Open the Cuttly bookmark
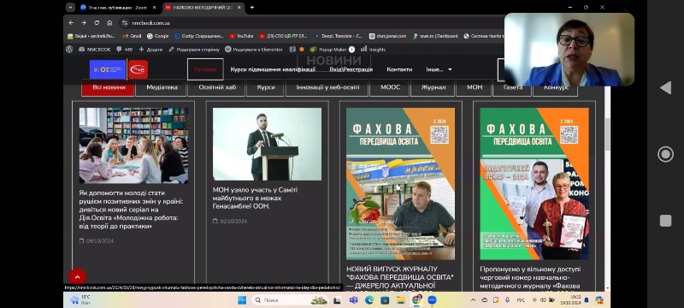The image size is (684, 308). click(199, 36)
